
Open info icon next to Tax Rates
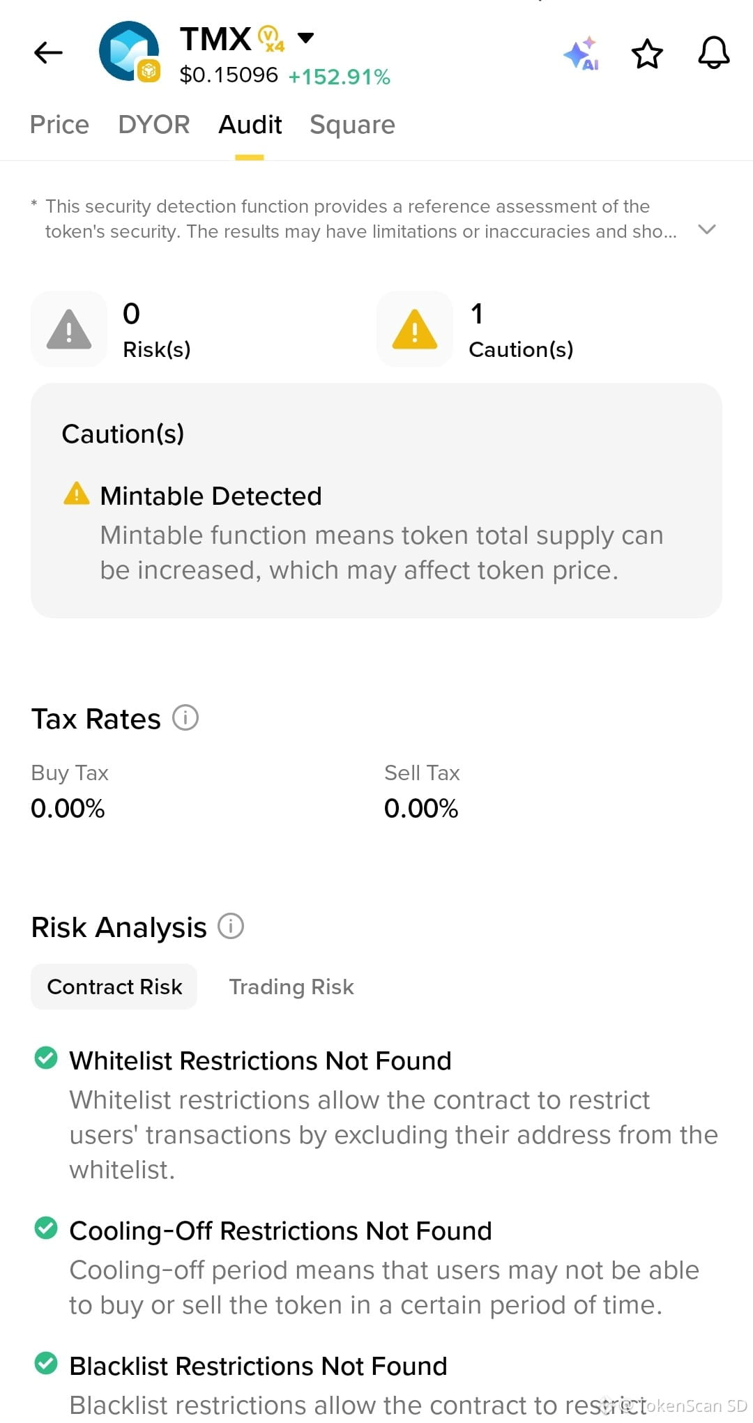pyautogui.click(x=185, y=717)
